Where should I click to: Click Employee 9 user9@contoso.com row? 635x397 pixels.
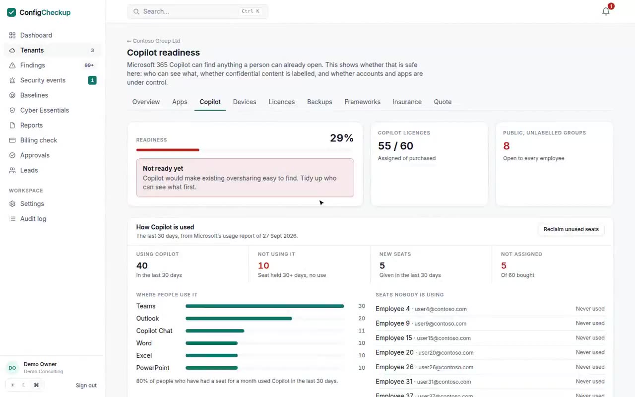[490, 324]
